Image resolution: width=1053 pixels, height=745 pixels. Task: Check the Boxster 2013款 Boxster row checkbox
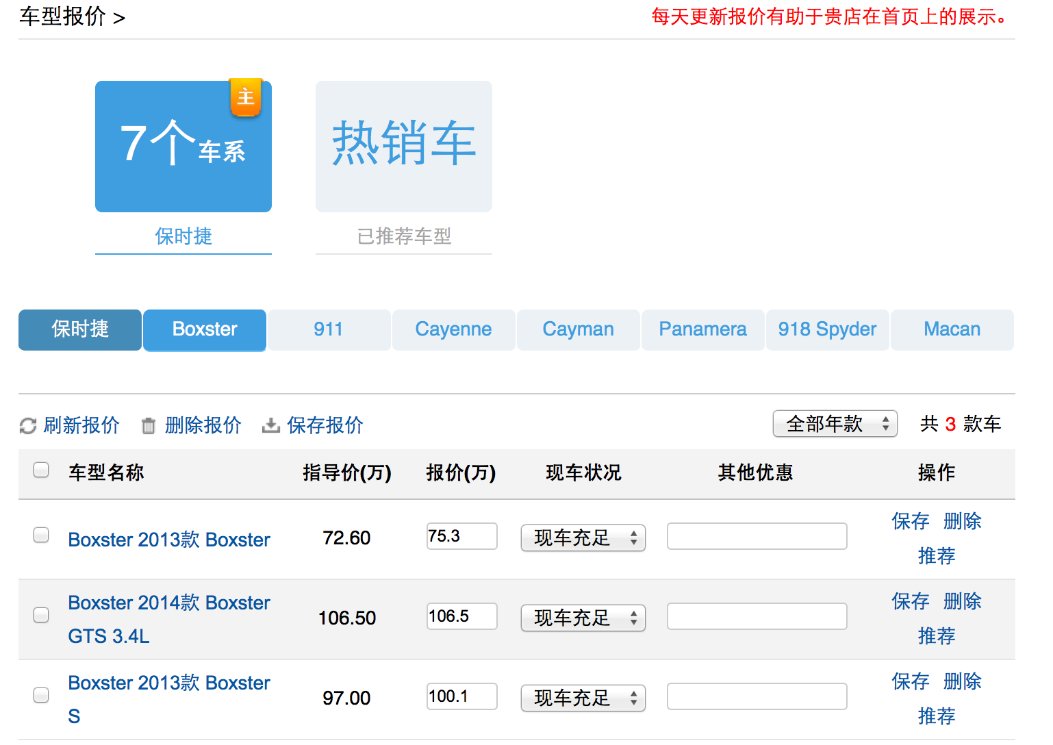41,535
